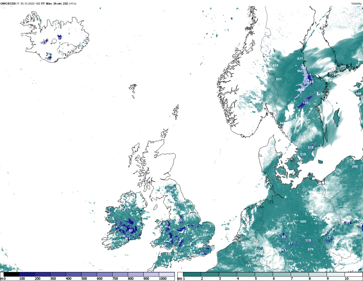
Task: Click the 'Visibility' title label
Action: click(356, 4)
